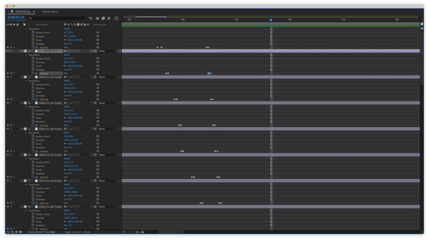Click Toggle Switches / Modes button
Viewport: 429px width, 240px height.
[x=78, y=232]
